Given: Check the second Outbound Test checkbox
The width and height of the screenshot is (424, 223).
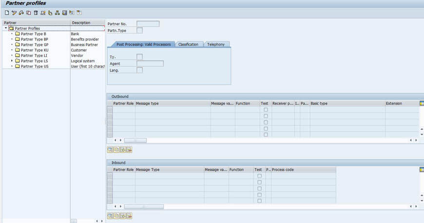Looking at the screenshot, I should click(x=266, y=116).
